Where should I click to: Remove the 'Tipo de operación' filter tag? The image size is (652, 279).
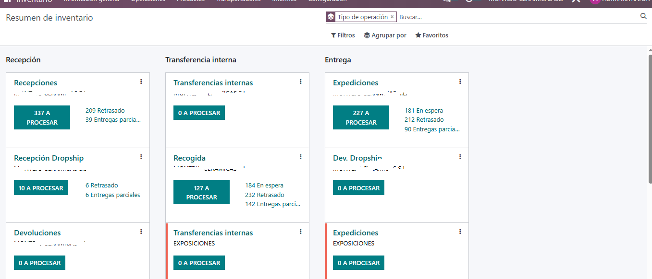pos(392,17)
